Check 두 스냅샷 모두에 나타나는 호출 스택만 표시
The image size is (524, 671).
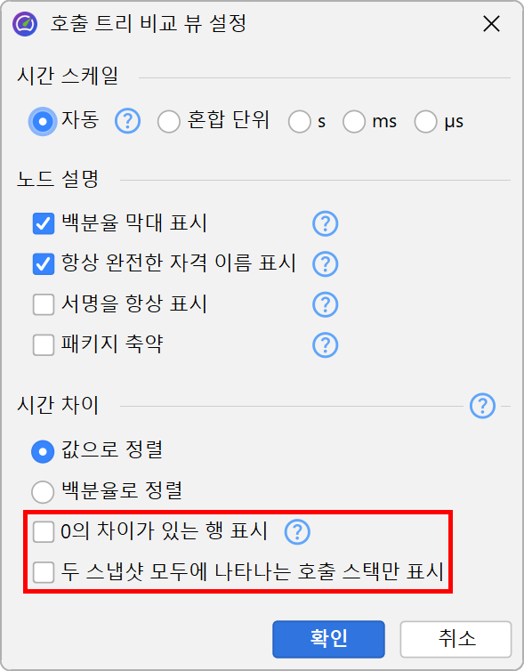click(44, 572)
